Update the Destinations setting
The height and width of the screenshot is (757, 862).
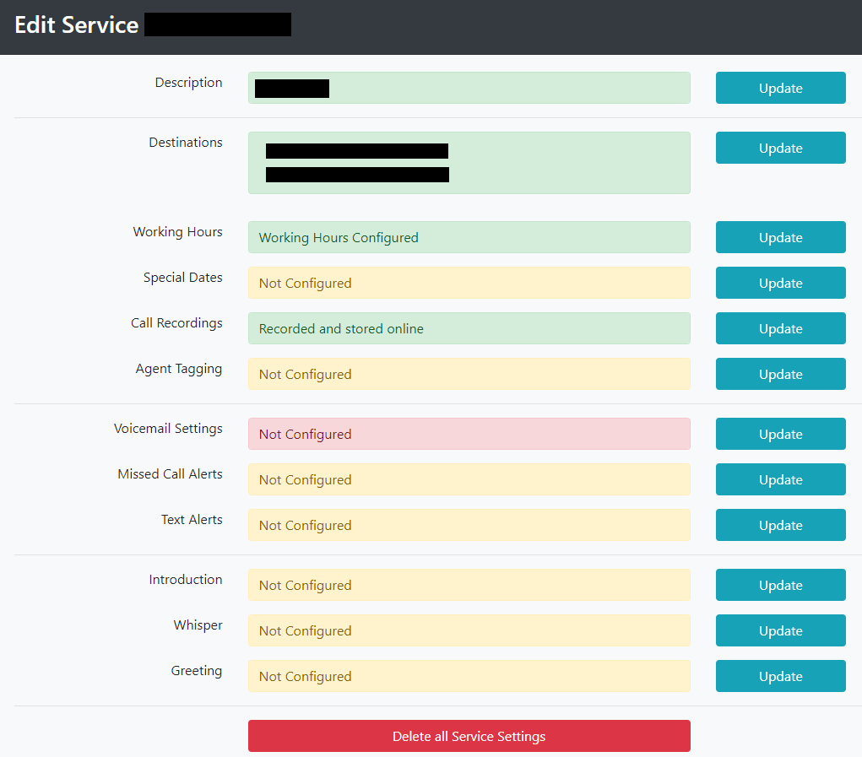tap(780, 148)
